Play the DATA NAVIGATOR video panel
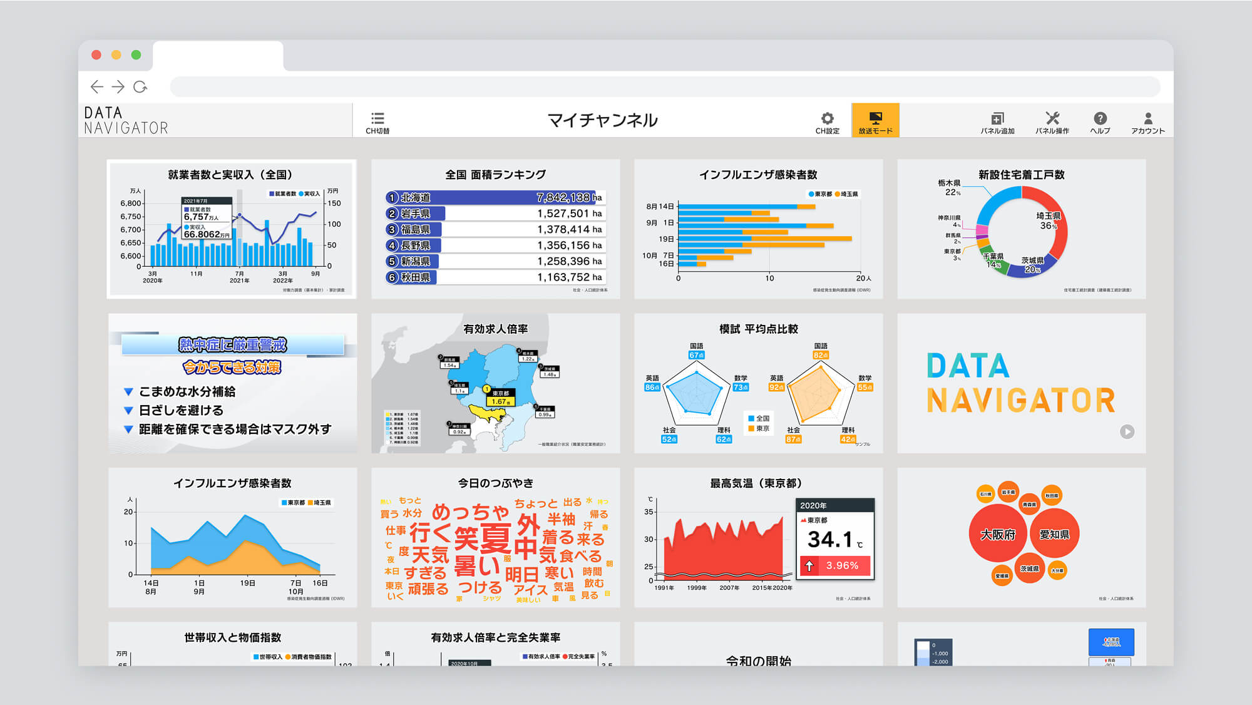This screenshot has width=1252, height=705. point(1127,431)
